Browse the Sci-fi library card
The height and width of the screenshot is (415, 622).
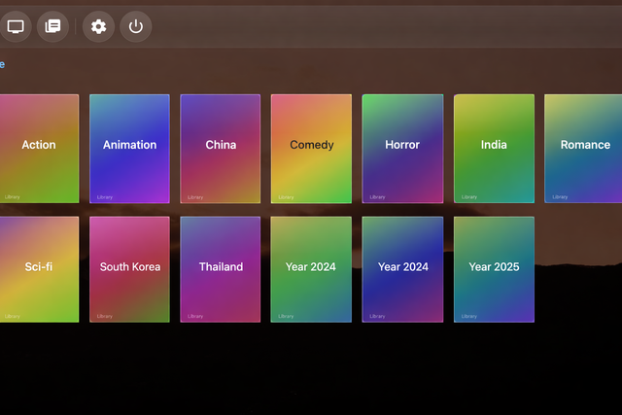(x=39, y=269)
